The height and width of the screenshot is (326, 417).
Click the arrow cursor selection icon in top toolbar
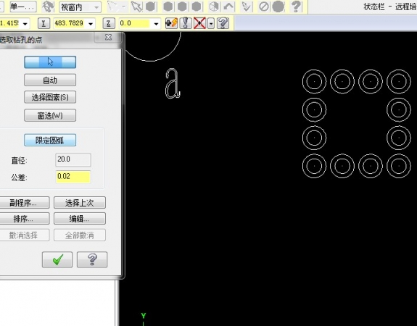pyautogui.click(x=136, y=7)
